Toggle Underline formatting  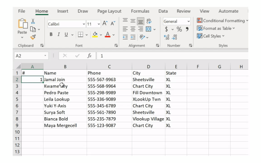tap(66, 34)
